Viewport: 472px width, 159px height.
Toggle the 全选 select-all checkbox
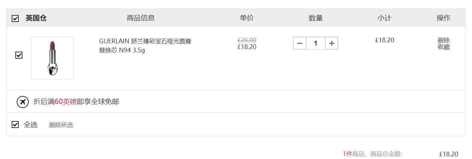click(x=15, y=124)
